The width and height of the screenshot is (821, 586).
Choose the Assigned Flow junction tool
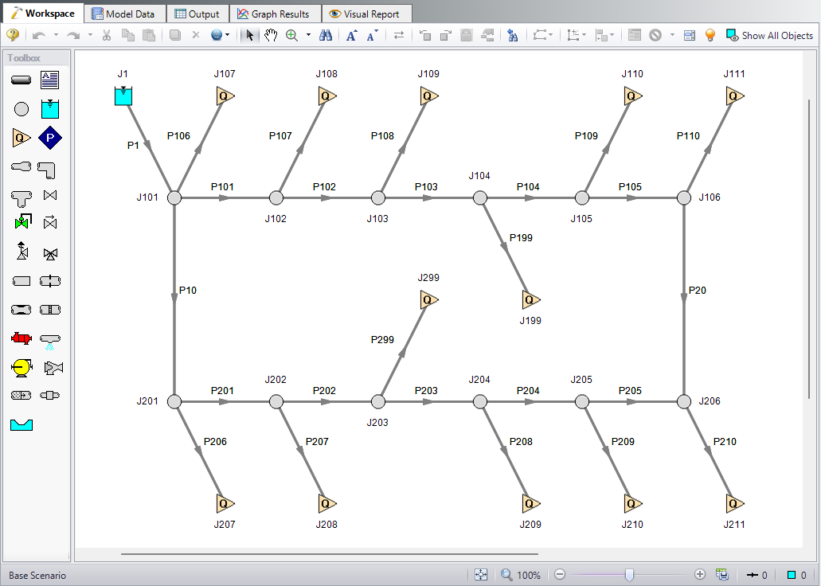22,138
